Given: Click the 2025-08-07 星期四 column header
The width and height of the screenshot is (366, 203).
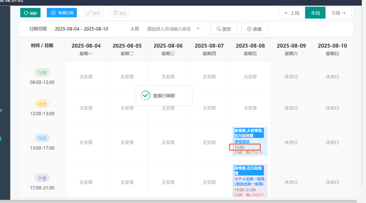Looking at the screenshot, I should (x=209, y=49).
